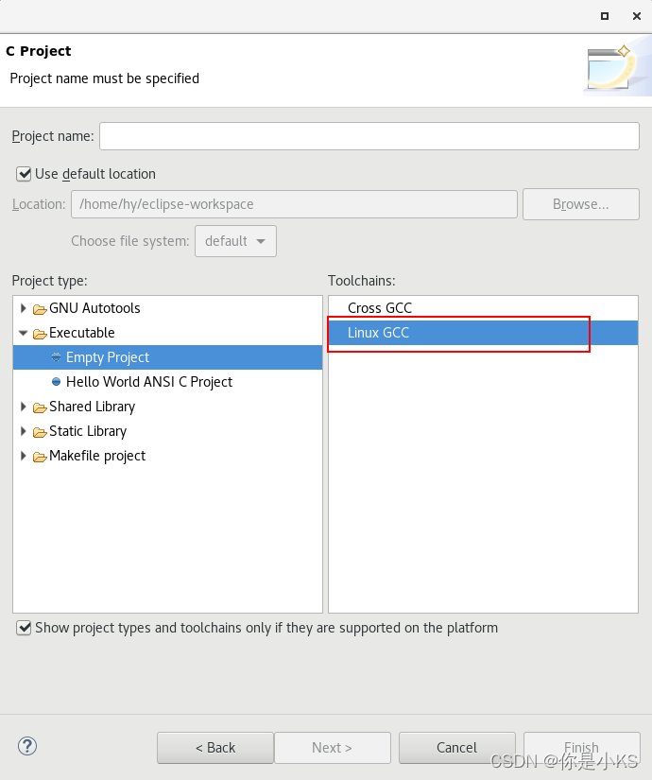Select the GNU Autotools folder icon
Screen dimensions: 652x780
(x=40, y=309)
